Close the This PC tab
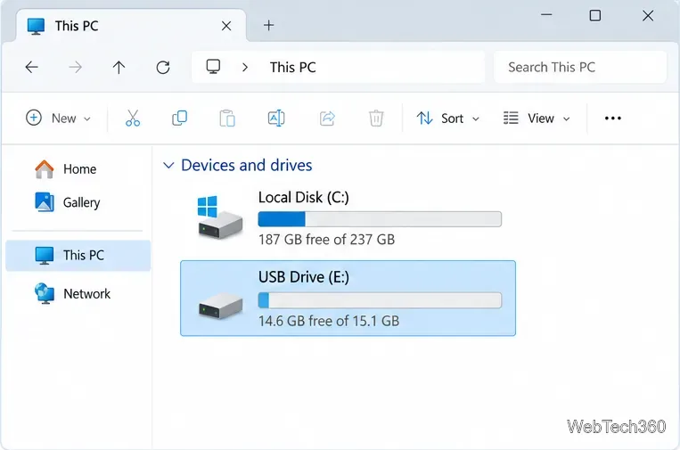This screenshot has width=680, height=450. coord(226,26)
